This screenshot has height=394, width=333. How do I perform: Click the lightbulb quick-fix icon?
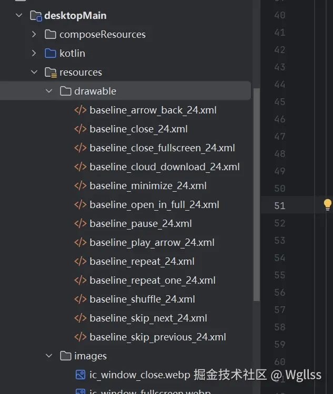tap(327, 205)
